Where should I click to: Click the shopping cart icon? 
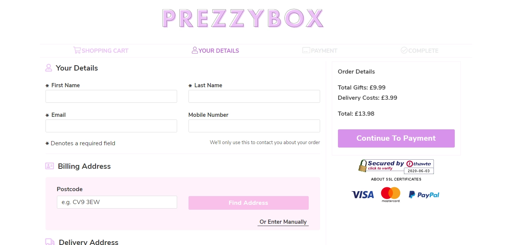[77, 50]
